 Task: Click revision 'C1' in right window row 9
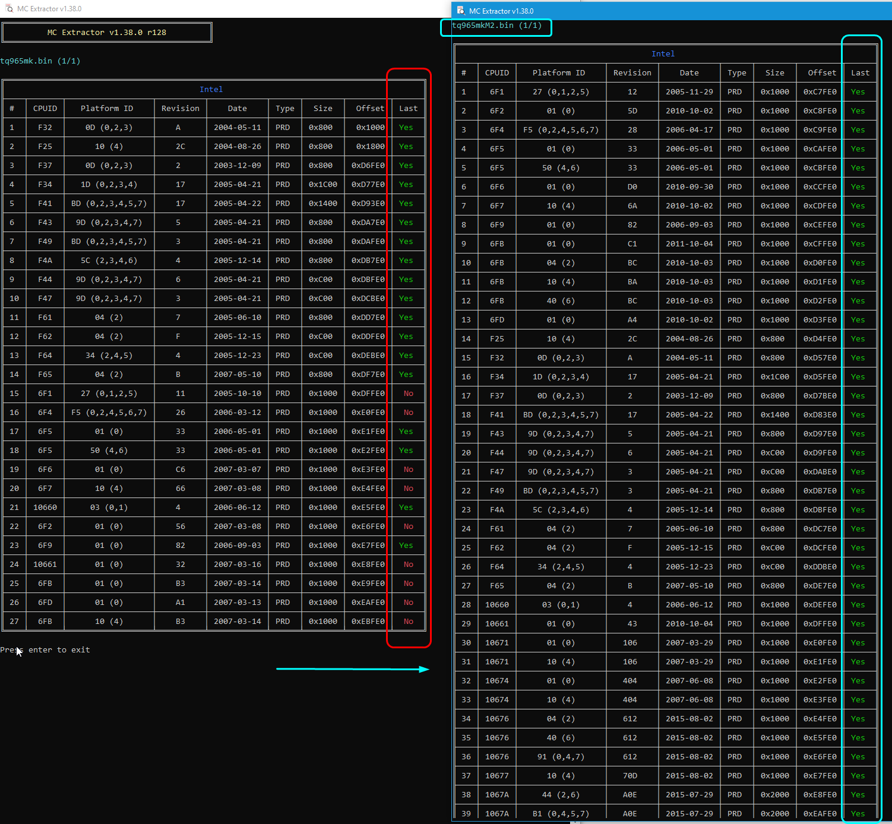[x=632, y=244]
